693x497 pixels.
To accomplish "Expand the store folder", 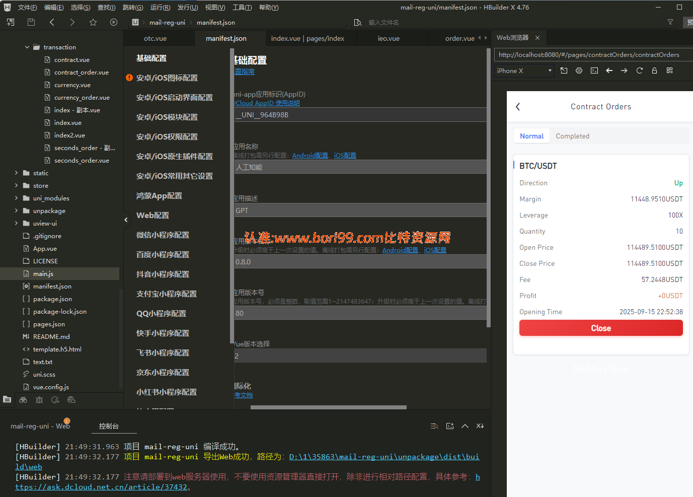I will coord(16,185).
